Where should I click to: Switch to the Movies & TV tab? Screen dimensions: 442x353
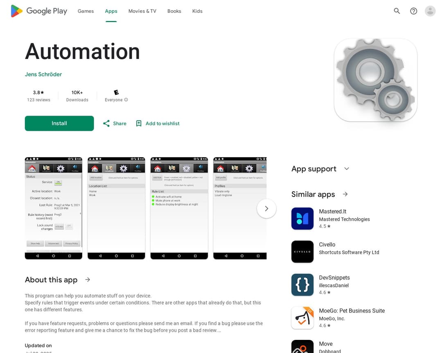(x=142, y=11)
